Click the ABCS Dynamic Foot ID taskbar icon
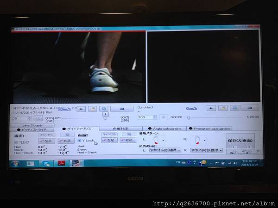Image resolution: width=278 pixels, height=208 pixels. (x=76, y=163)
